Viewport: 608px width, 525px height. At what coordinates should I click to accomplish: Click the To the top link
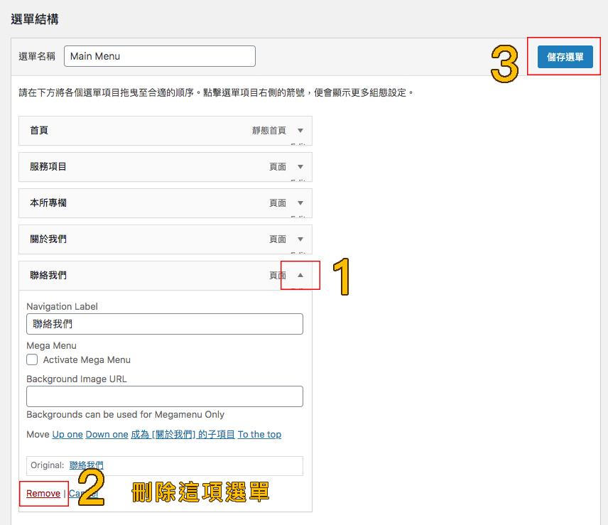point(259,434)
